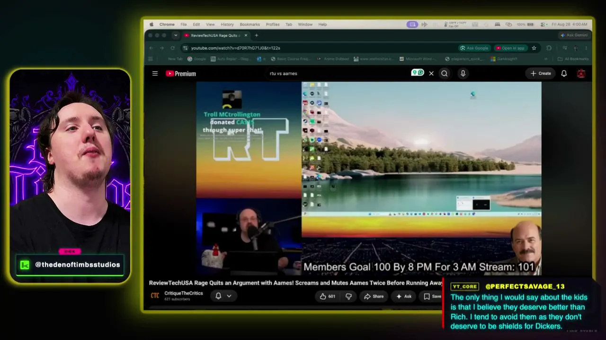
Task: Open the Darkknight bookmark
Action: coord(504,59)
